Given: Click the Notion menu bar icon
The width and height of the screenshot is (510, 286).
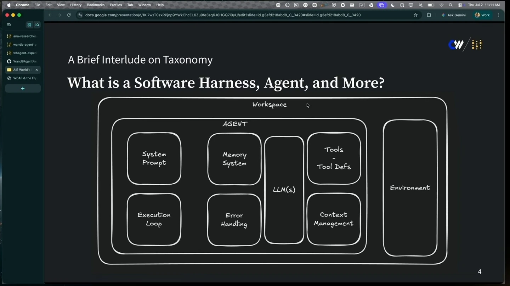Looking at the screenshot, I should [x=296, y=5].
